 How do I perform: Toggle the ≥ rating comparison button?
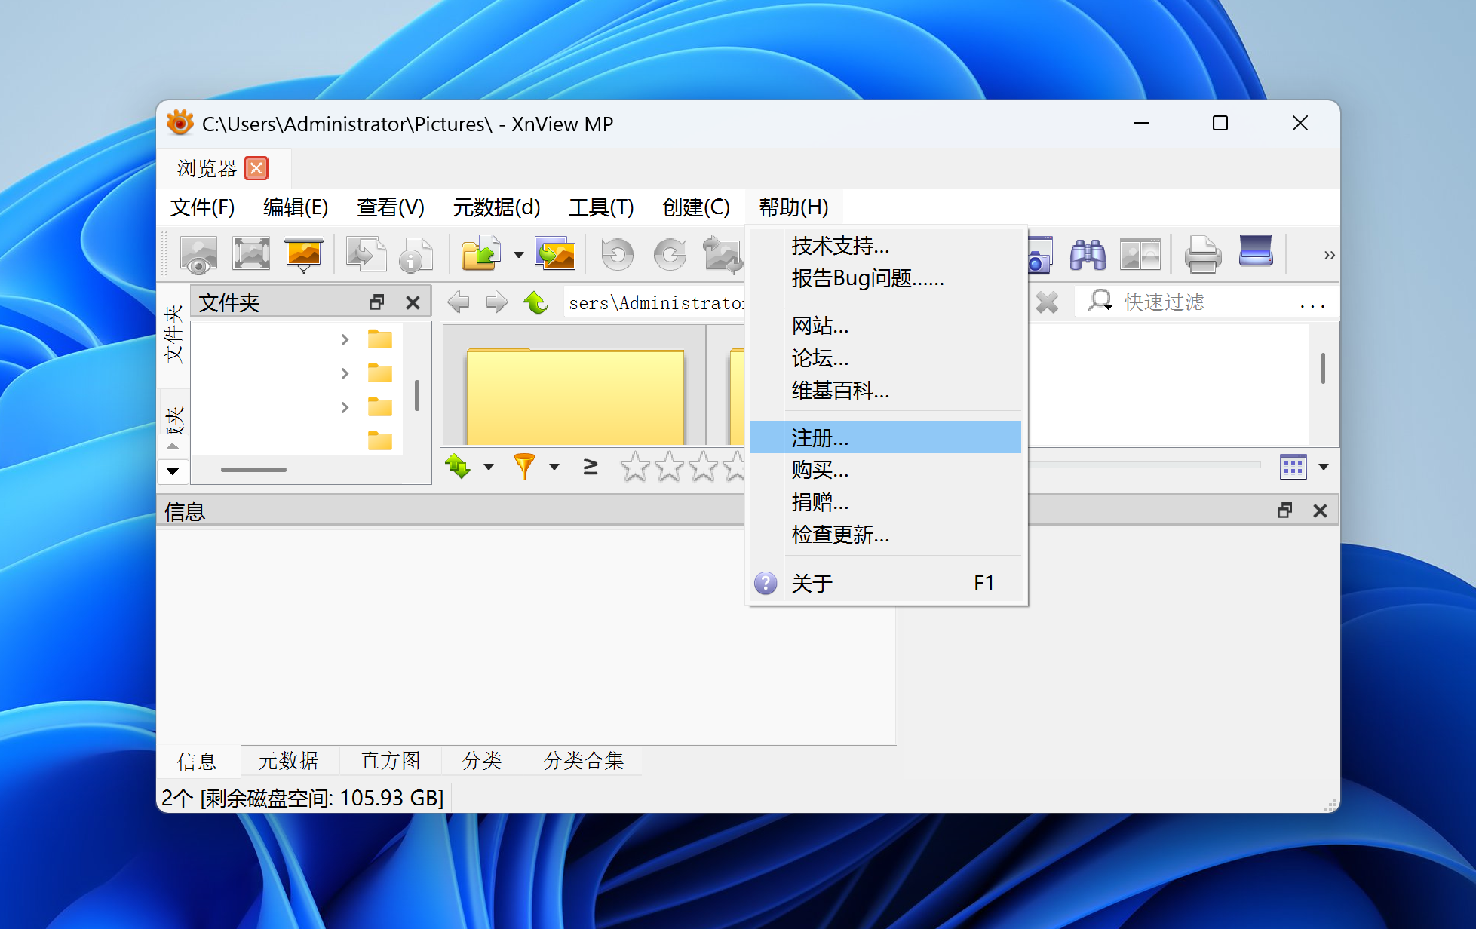tap(591, 467)
